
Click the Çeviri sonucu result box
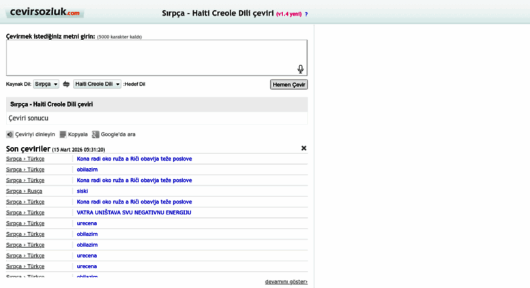click(157, 118)
